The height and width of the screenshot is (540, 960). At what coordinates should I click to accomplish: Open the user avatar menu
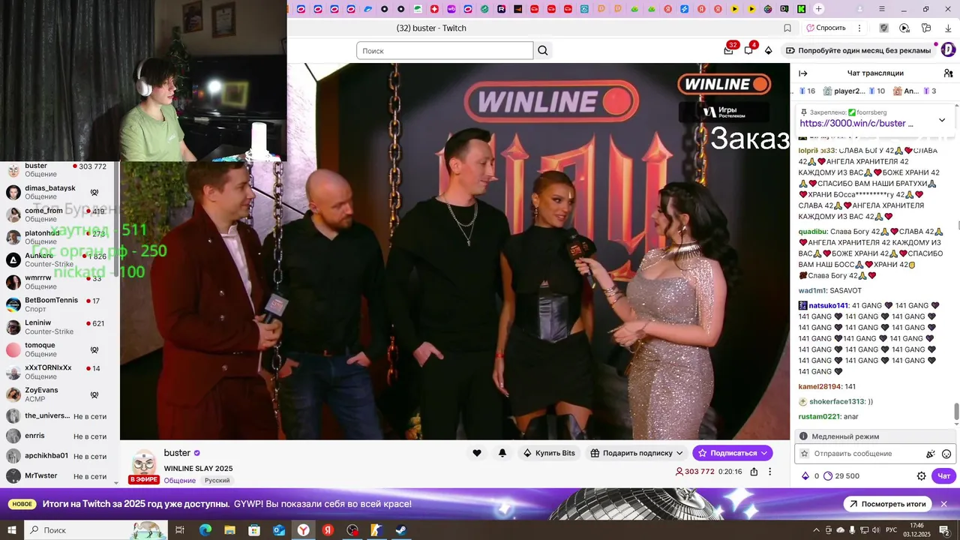click(948, 50)
